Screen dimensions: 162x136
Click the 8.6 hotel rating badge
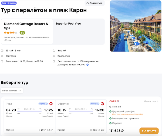pyautogui.click(x=22, y=33)
